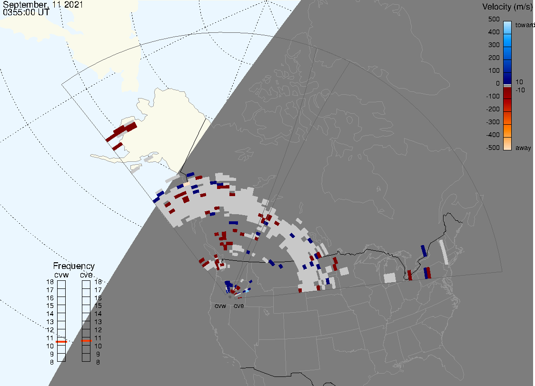Select the red frequency marker on cve bar

coord(87,340)
